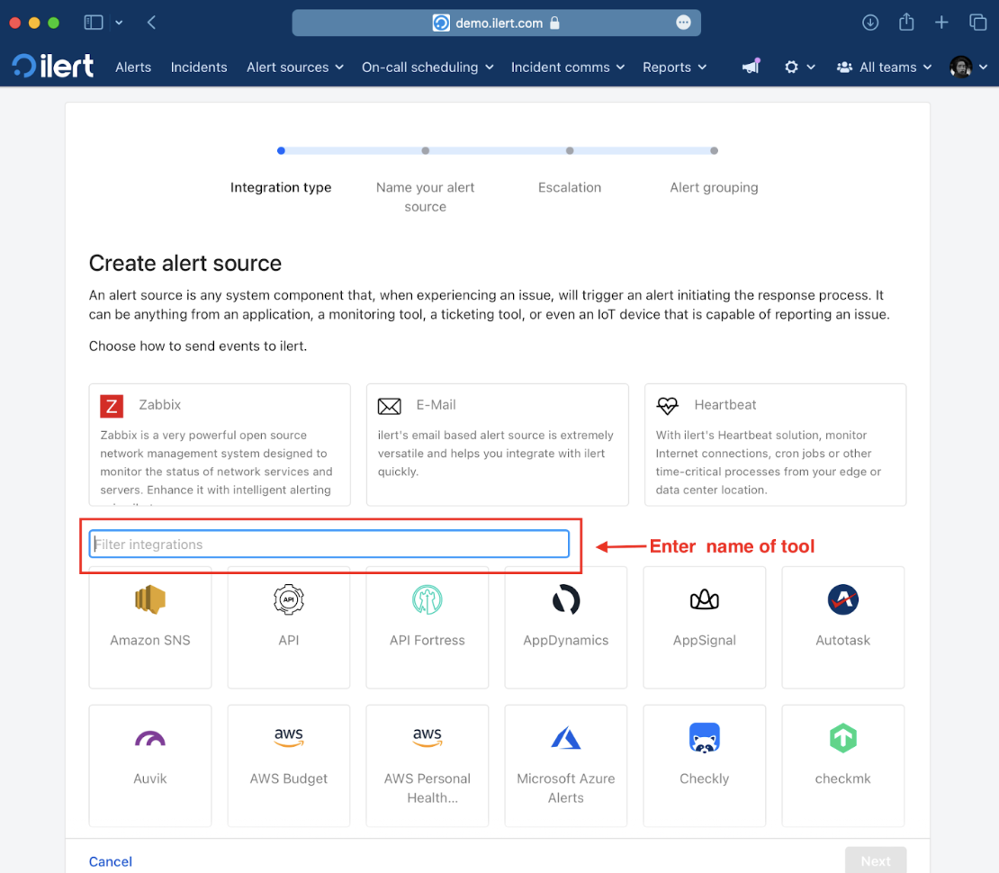The width and height of the screenshot is (999, 873).
Task: Toggle the Safari sidebar
Action: (94, 22)
